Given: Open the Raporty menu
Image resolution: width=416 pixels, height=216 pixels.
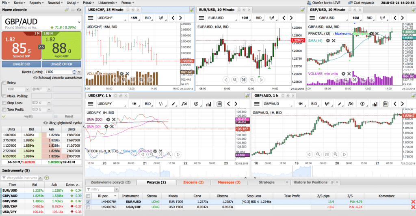Looking at the screenshot, I should coord(37,3).
